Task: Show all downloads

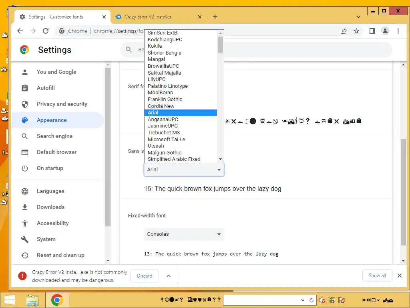Action: (377, 276)
